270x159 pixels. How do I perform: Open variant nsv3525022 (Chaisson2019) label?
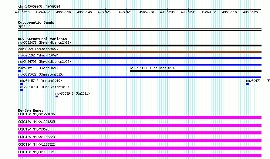[41, 74]
